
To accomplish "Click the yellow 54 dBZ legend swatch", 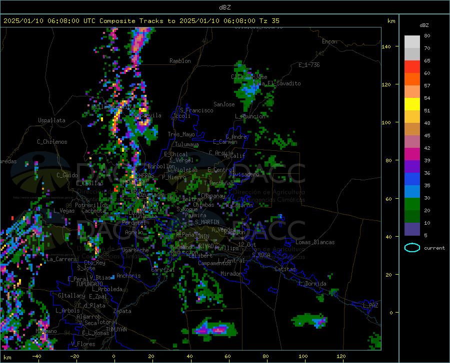I will pyautogui.click(x=412, y=104).
